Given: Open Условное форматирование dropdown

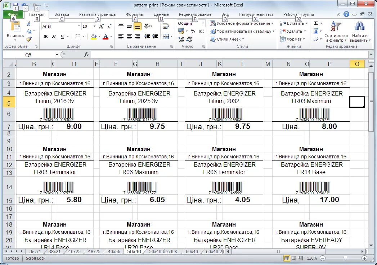Looking at the screenshot, I should tap(242, 23).
